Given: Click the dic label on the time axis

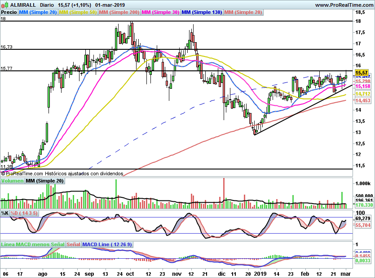Looking at the screenshot, I should [x=222, y=274].
